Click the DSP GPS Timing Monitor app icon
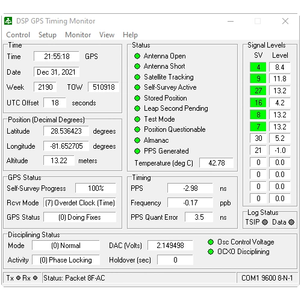 point(8,21)
